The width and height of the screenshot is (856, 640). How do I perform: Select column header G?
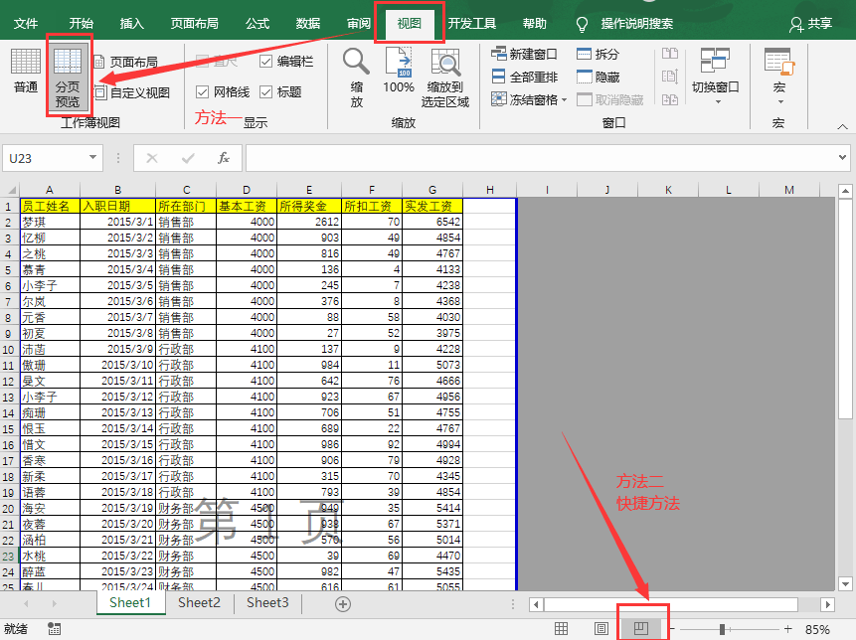pos(432,190)
